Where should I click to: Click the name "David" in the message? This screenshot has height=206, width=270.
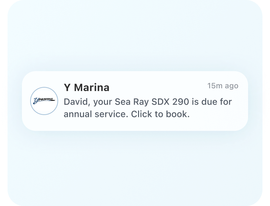tap(76, 102)
